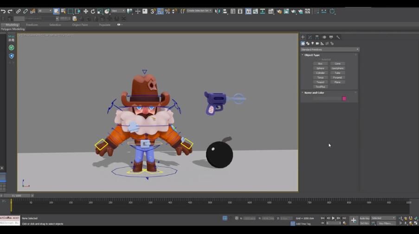419x234 pixels.
Task: Click the Unlink Selection icon
Action: (x=26, y=11)
